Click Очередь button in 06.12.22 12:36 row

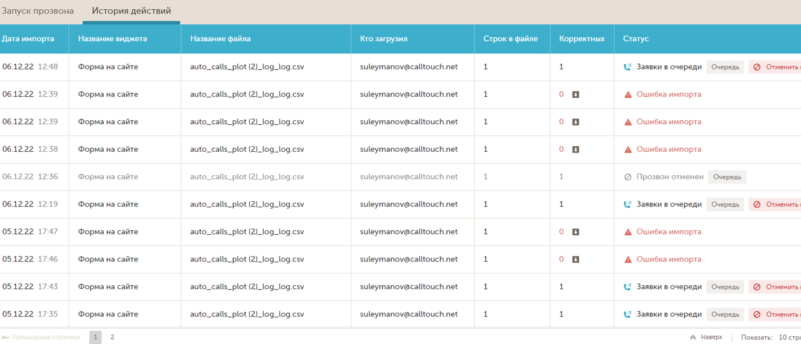(x=727, y=177)
